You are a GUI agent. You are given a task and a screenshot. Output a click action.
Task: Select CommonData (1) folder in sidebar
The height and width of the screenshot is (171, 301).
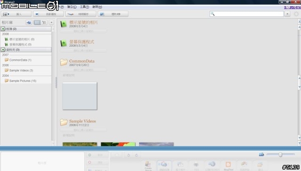(x=18, y=60)
